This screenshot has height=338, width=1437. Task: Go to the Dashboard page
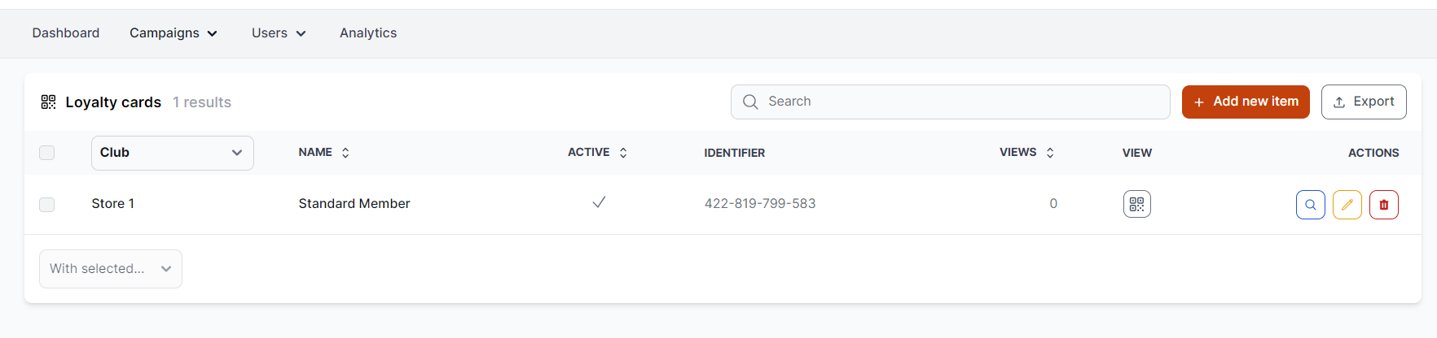(66, 33)
